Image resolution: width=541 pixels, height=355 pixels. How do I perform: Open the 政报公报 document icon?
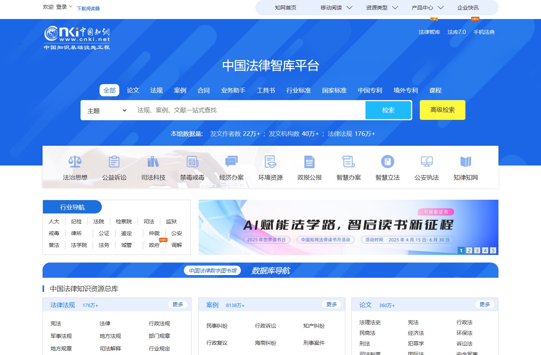(x=309, y=162)
